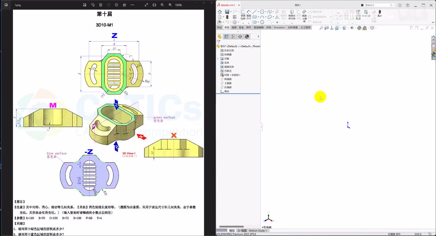This screenshot has height=236, width=436.
Task: Click delete trash icon in Photos viewer
Action: 100,5
